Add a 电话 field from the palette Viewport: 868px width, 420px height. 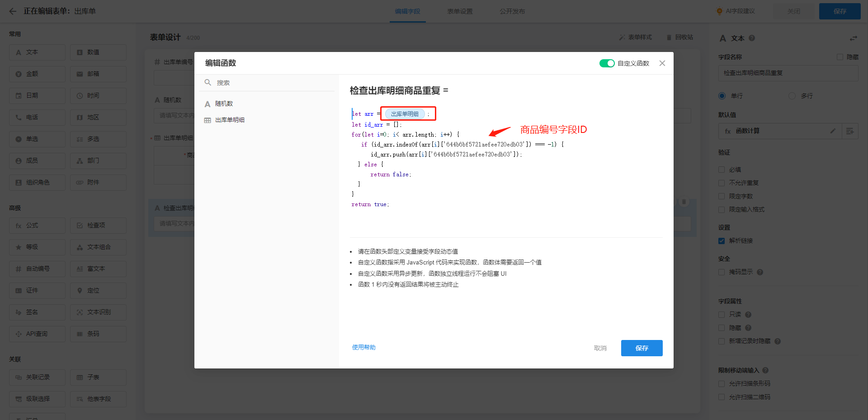(38, 118)
